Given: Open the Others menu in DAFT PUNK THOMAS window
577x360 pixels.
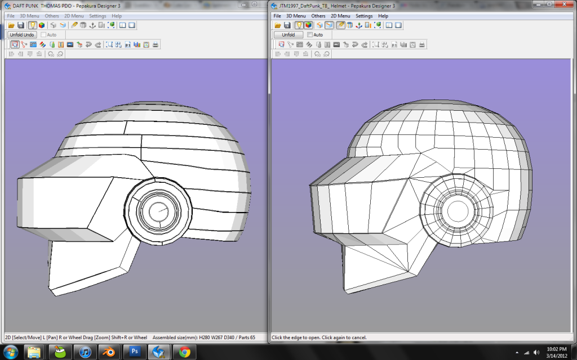Looking at the screenshot, I should [x=52, y=16].
